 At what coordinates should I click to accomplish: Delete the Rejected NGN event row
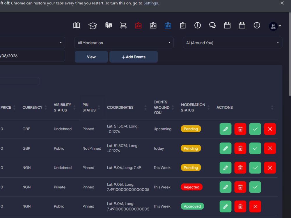240,187
